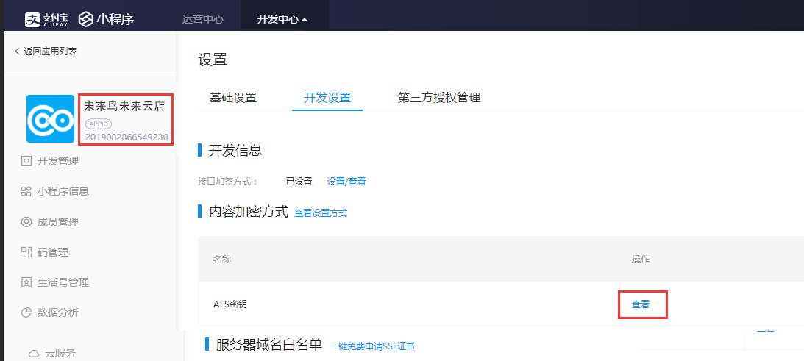804x361 pixels.
Task: Click the 开发信息 section heading
Action: (236, 151)
